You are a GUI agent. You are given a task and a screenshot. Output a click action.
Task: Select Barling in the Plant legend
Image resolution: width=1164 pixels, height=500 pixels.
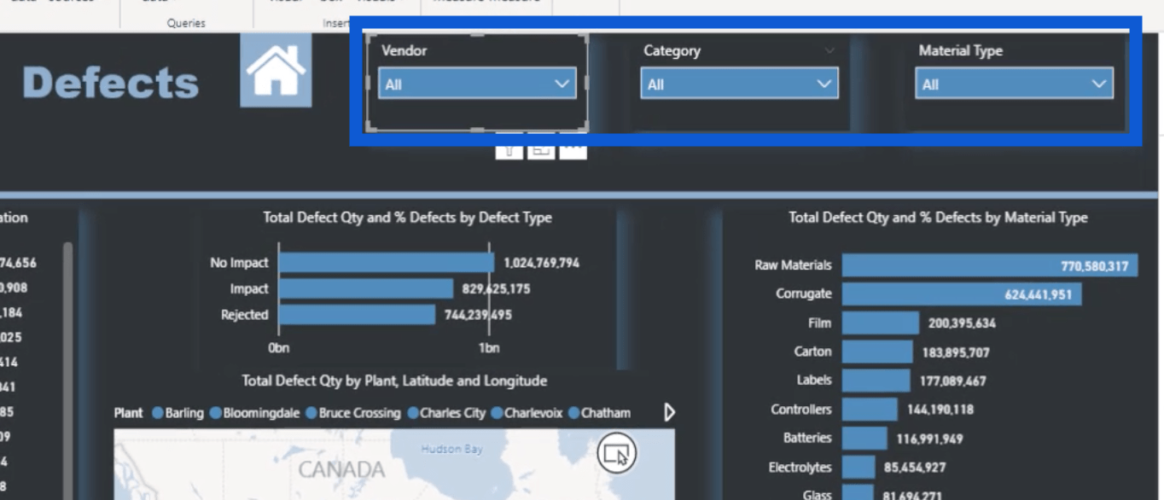click(x=178, y=413)
